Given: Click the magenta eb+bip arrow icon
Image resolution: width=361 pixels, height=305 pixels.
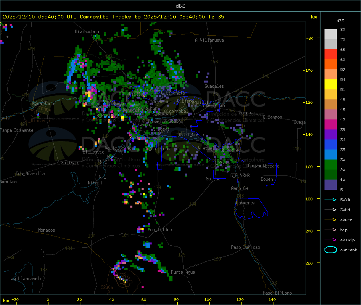Looking at the screenshot, I should pos(331,240).
